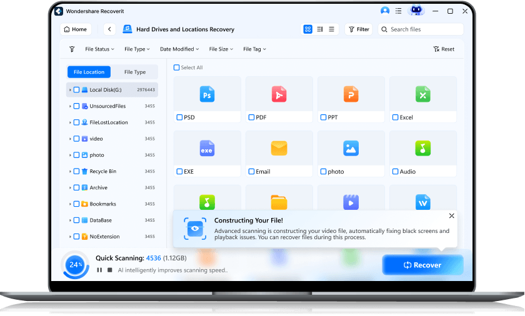
Task: Open the yellow folder tile icon
Action: tap(279, 202)
